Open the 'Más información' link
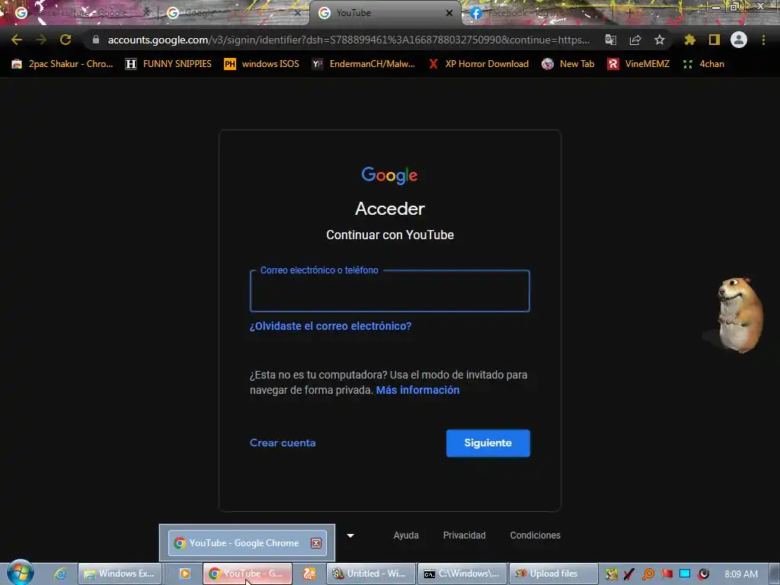This screenshot has height=585, width=780. pyautogui.click(x=417, y=390)
